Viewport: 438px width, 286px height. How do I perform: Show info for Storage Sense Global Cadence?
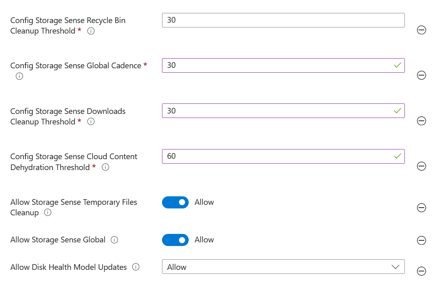19,76
